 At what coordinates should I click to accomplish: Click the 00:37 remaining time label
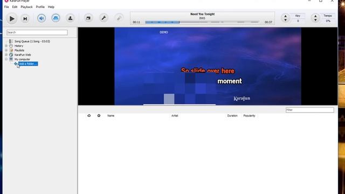click(268, 22)
